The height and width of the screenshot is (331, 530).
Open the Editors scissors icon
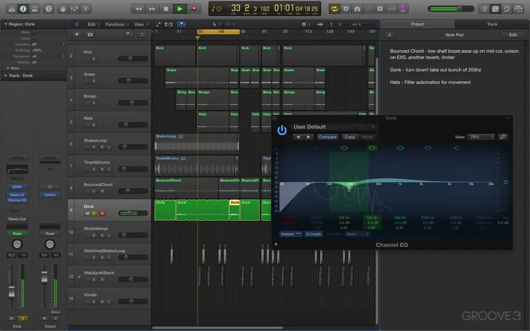pyautogui.click(x=86, y=9)
